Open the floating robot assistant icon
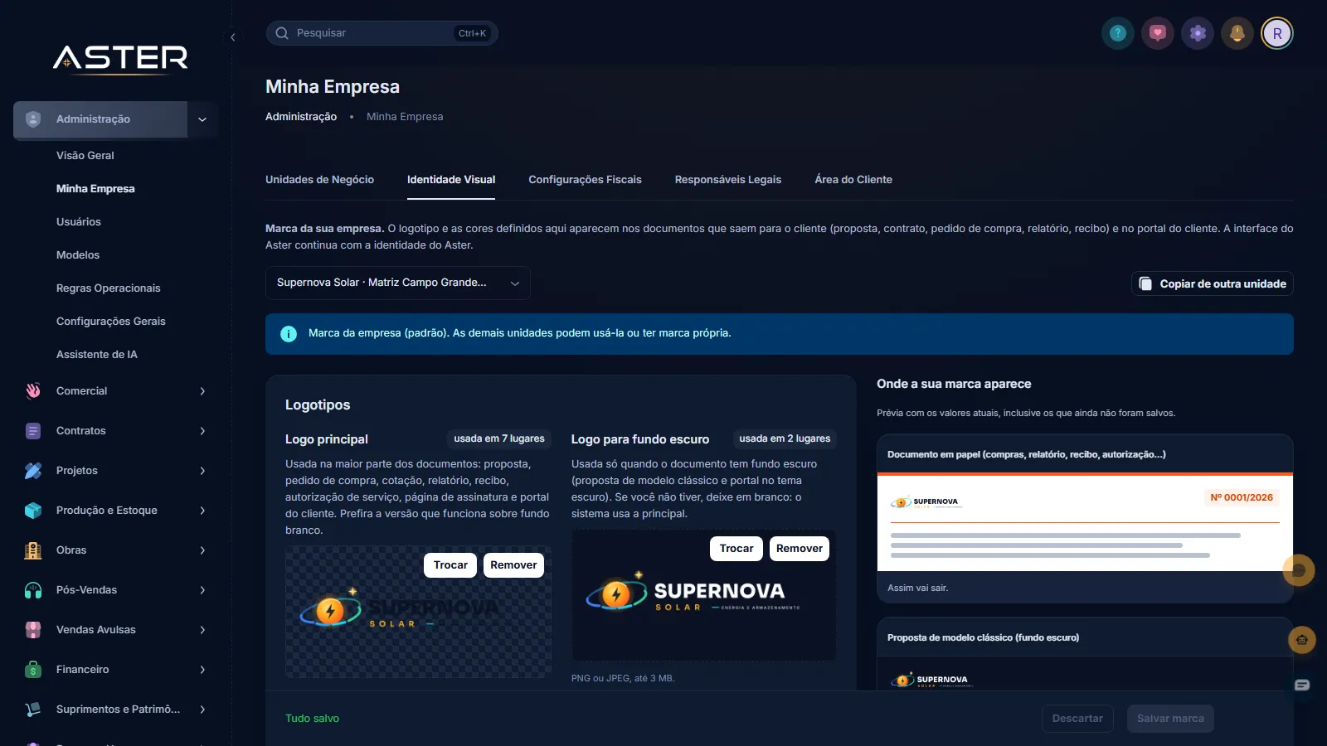 pos(1302,640)
